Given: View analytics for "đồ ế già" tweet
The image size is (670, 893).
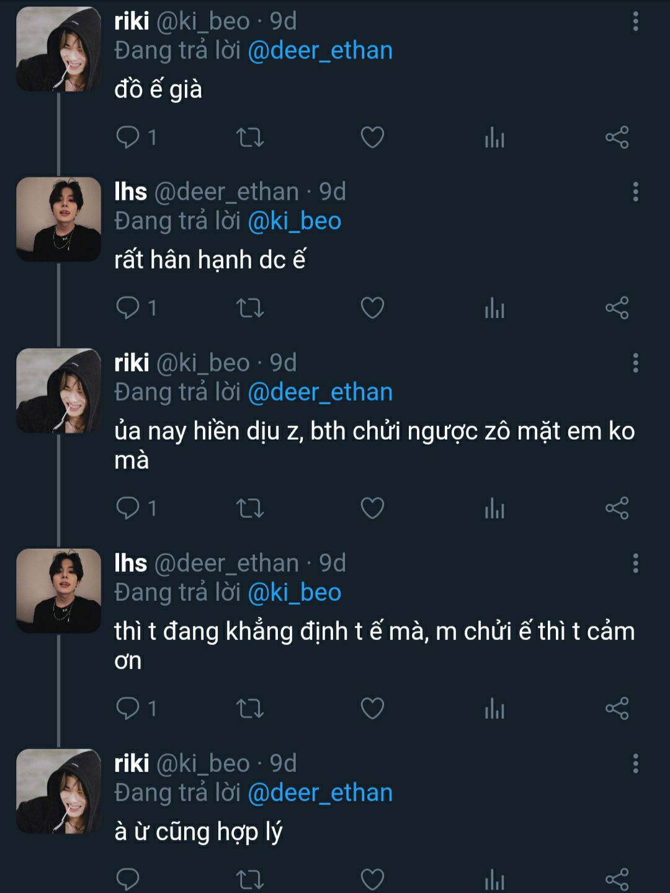Looking at the screenshot, I should (x=494, y=137).
